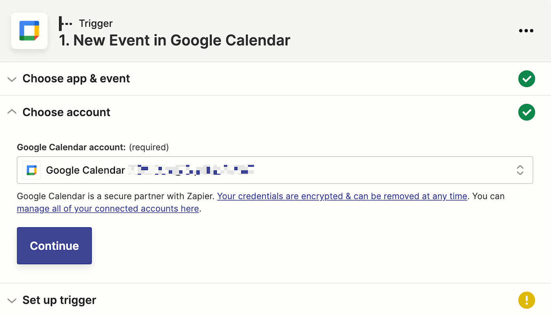This screenshot has height=315, width=551.
Task: Click the Choose account heading text
Action: point(67,112)
